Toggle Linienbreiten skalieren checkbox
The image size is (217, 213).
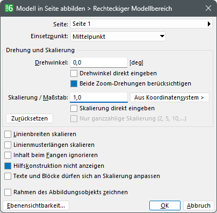tap(8, 134)
